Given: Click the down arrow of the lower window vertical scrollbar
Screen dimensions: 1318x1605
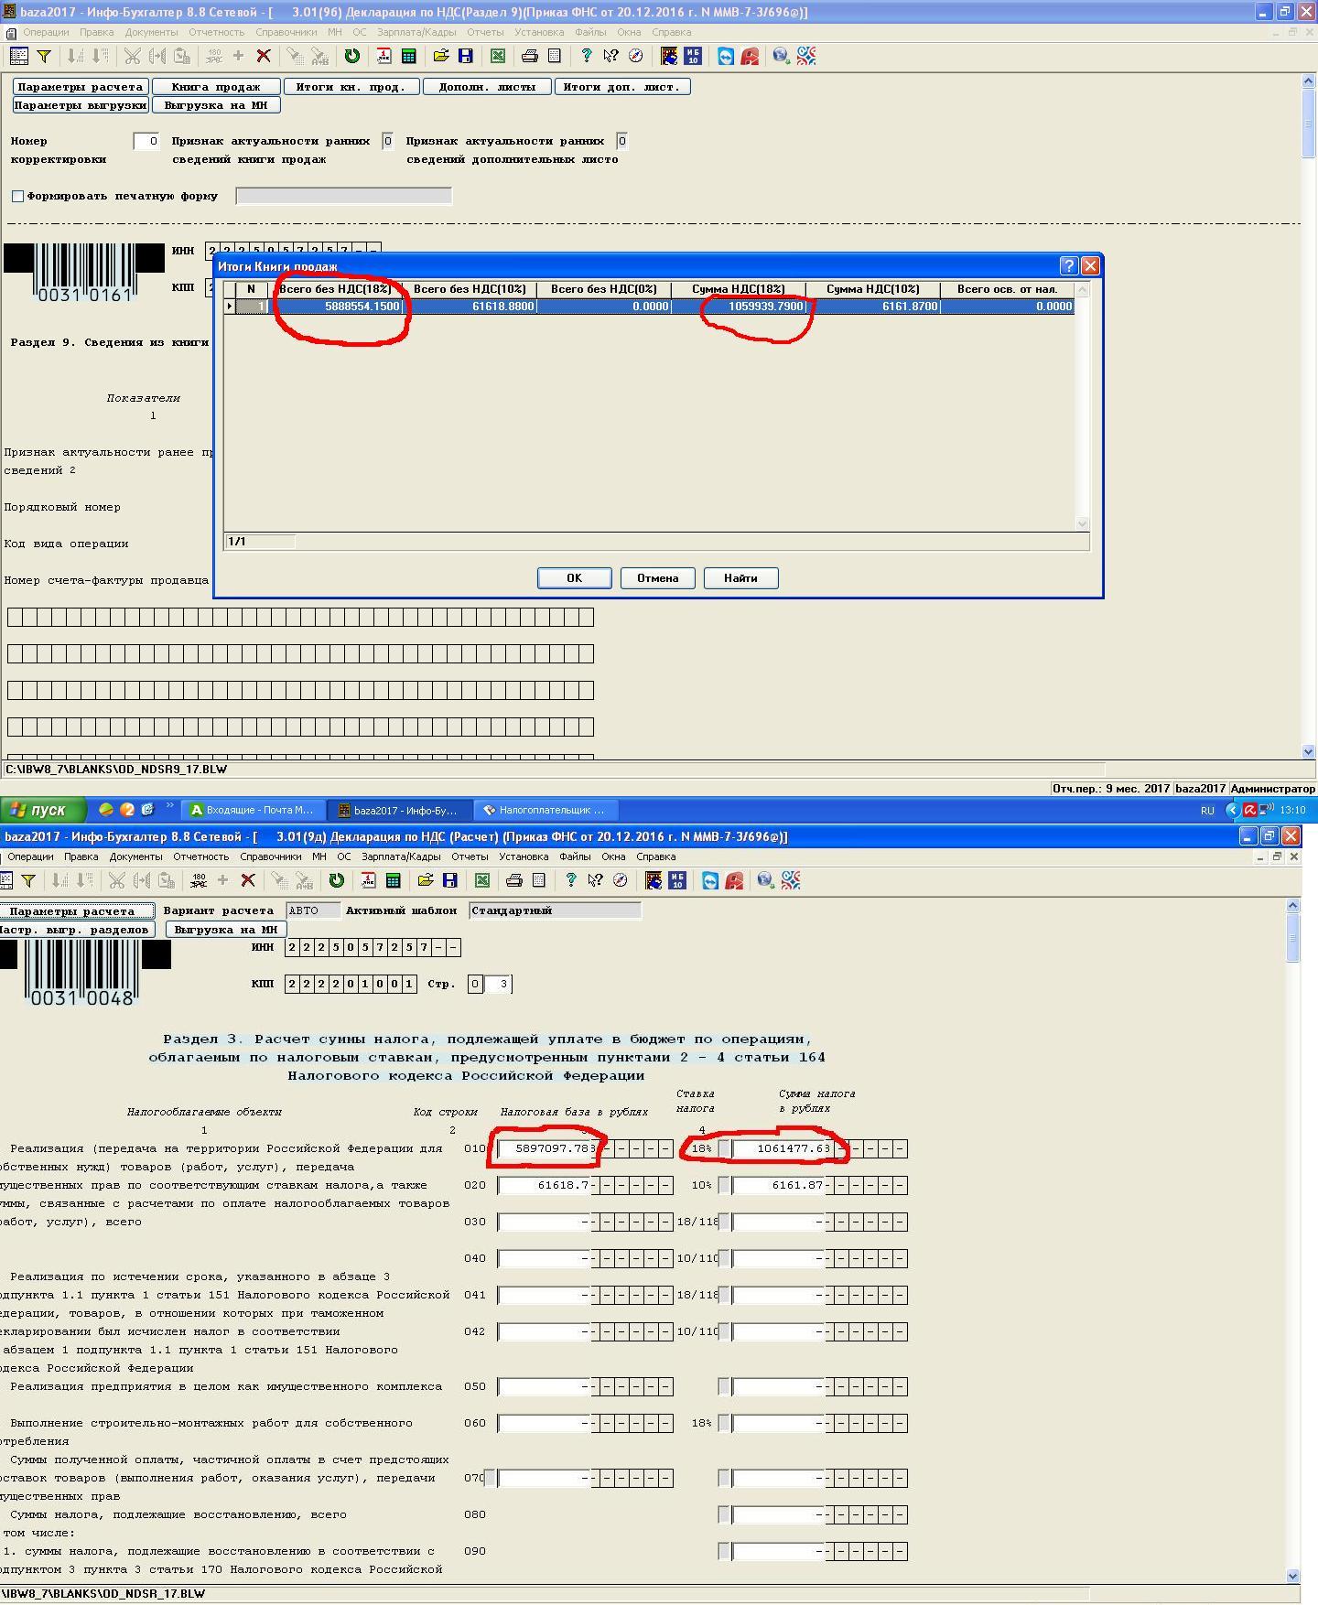Looking at the screenshot, I should click(x=1292, y=1576).
